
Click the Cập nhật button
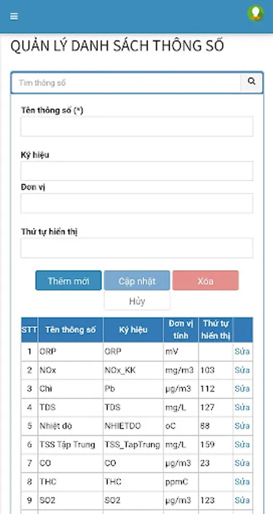(137, 280)
